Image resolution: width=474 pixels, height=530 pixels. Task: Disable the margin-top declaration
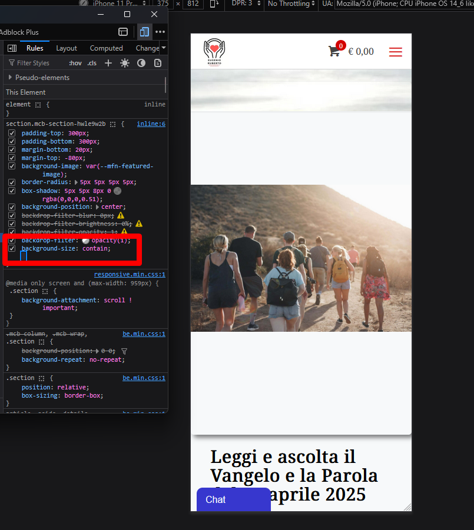click(12, 158)
